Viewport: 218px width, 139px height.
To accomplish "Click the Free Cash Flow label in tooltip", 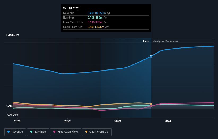I will click(x=73, y=22).
